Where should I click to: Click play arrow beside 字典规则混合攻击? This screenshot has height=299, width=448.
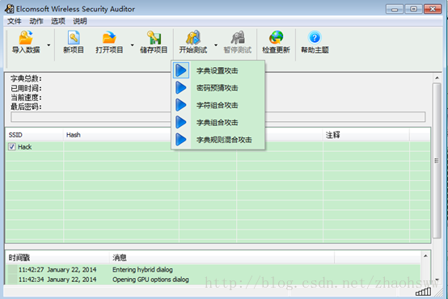coord(181,140)
